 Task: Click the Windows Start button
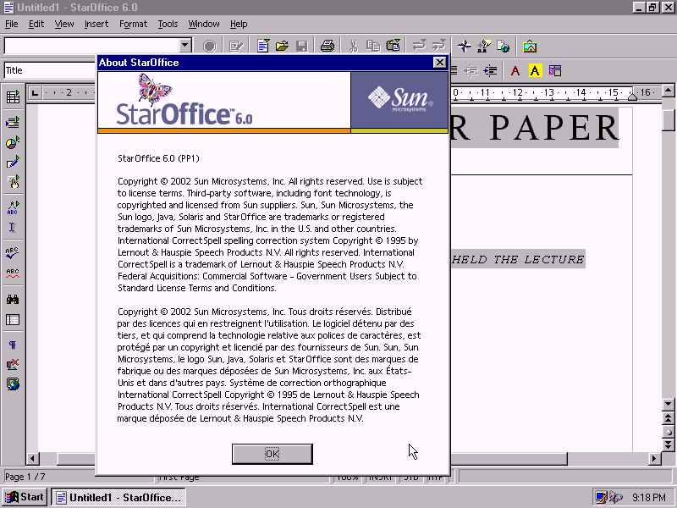click(x=25, y=497)
